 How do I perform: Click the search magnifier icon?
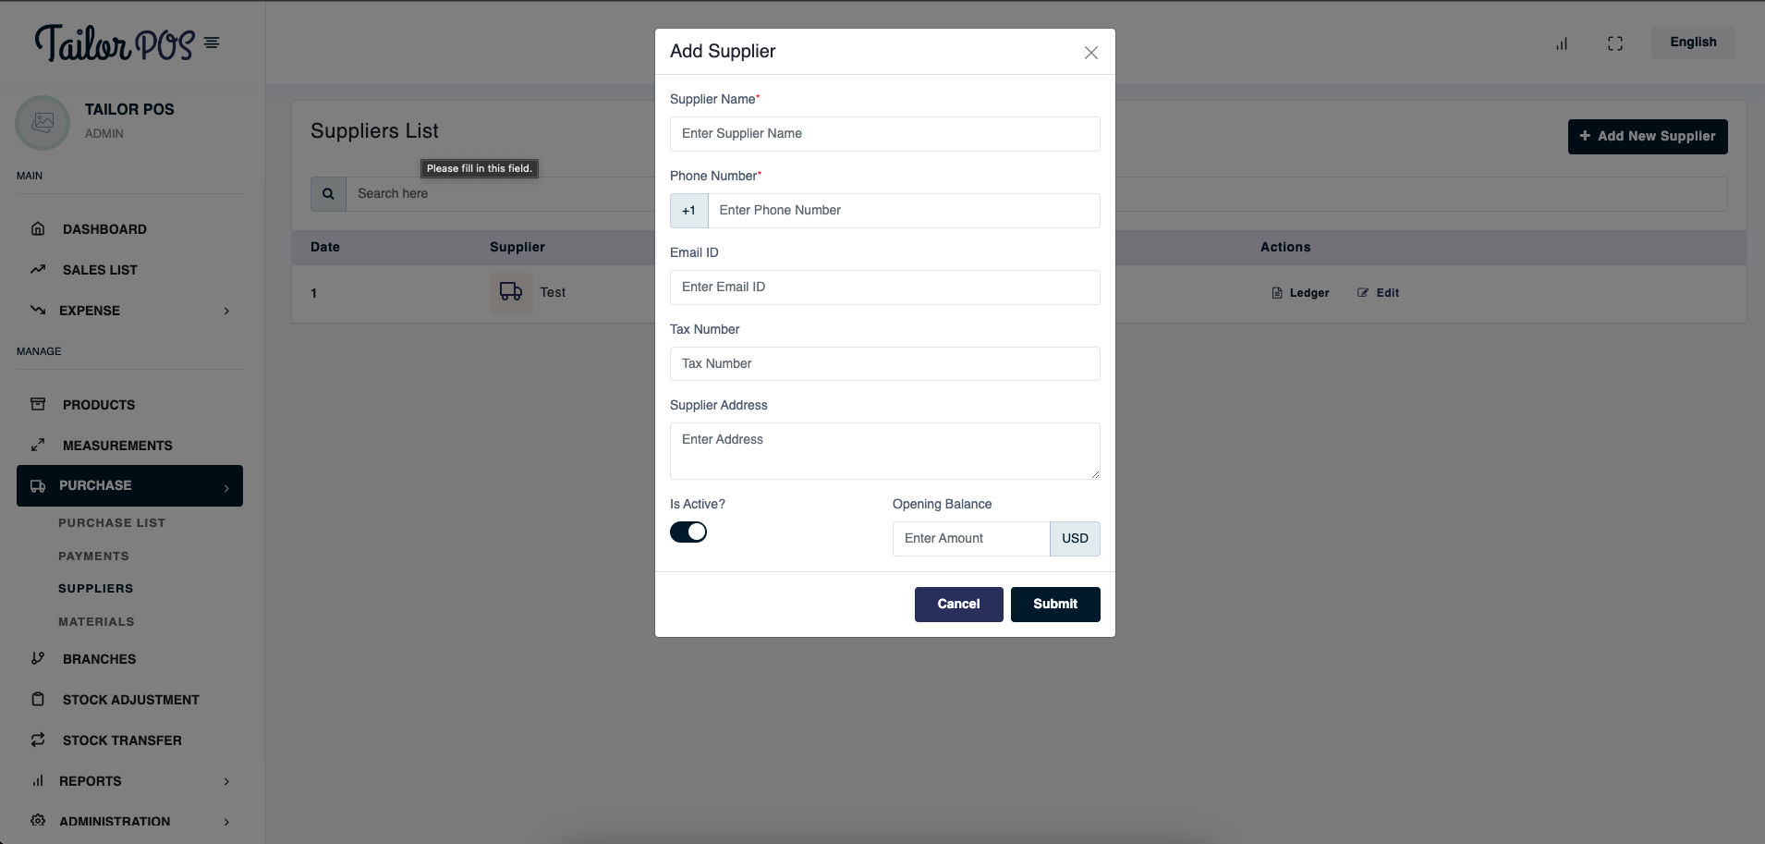(328, 194)
